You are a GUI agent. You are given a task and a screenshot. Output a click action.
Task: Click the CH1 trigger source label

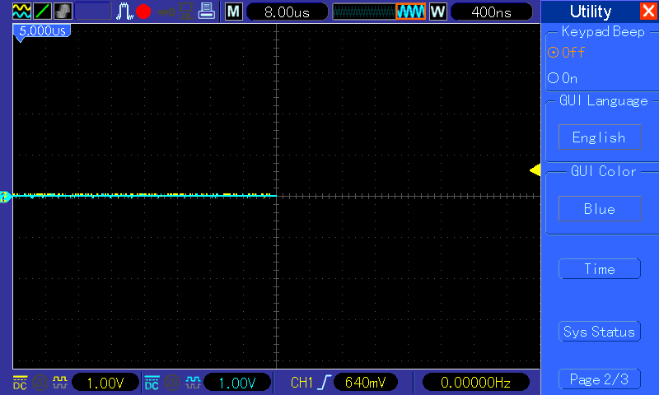(x=301, y=383)
